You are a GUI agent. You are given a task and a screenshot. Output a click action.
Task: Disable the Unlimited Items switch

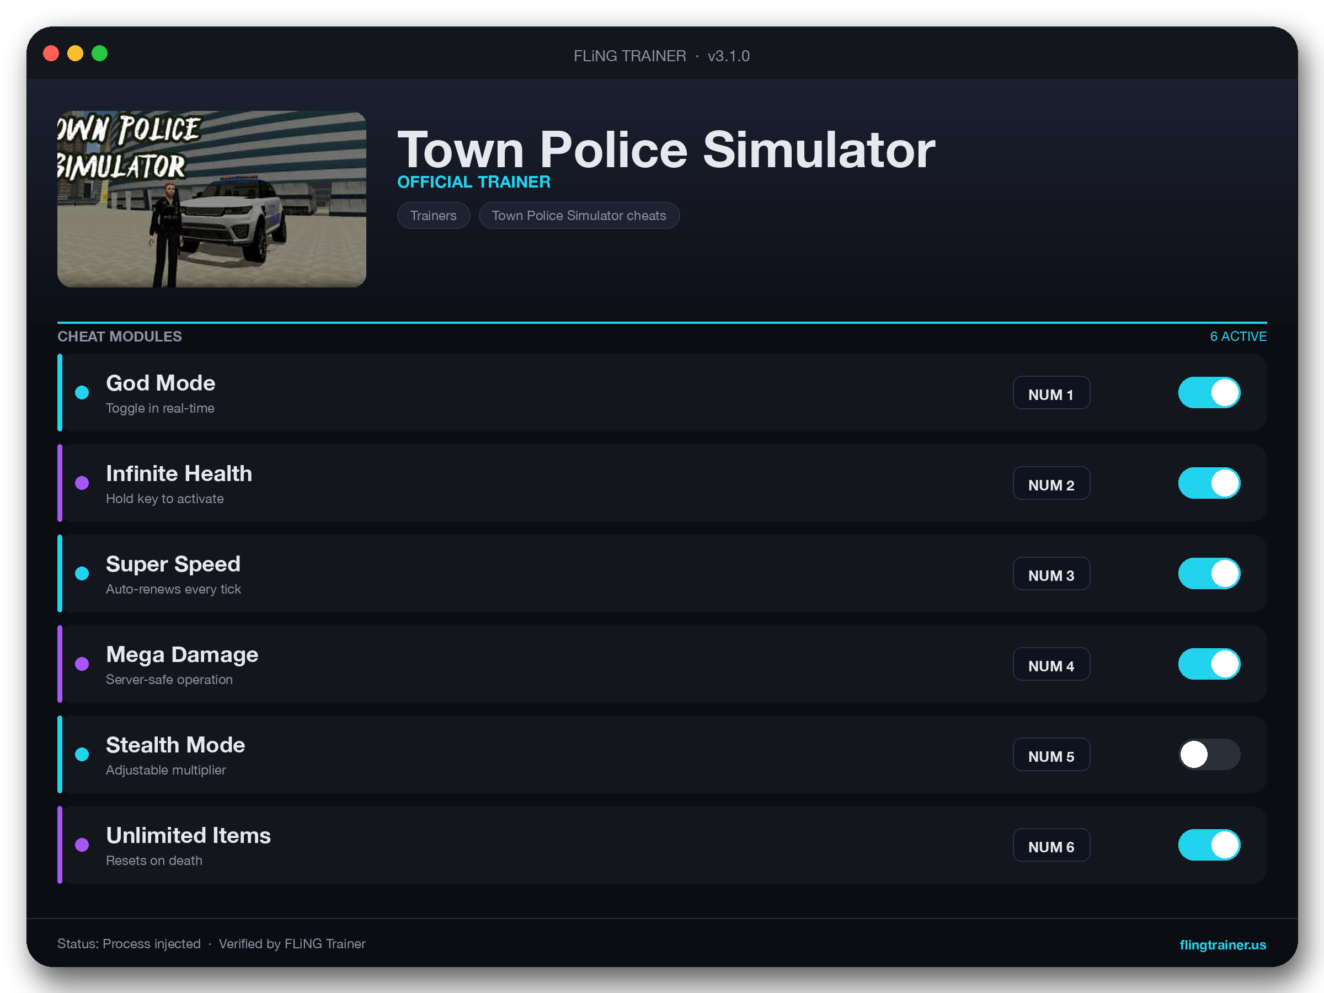coord(1209,845)
